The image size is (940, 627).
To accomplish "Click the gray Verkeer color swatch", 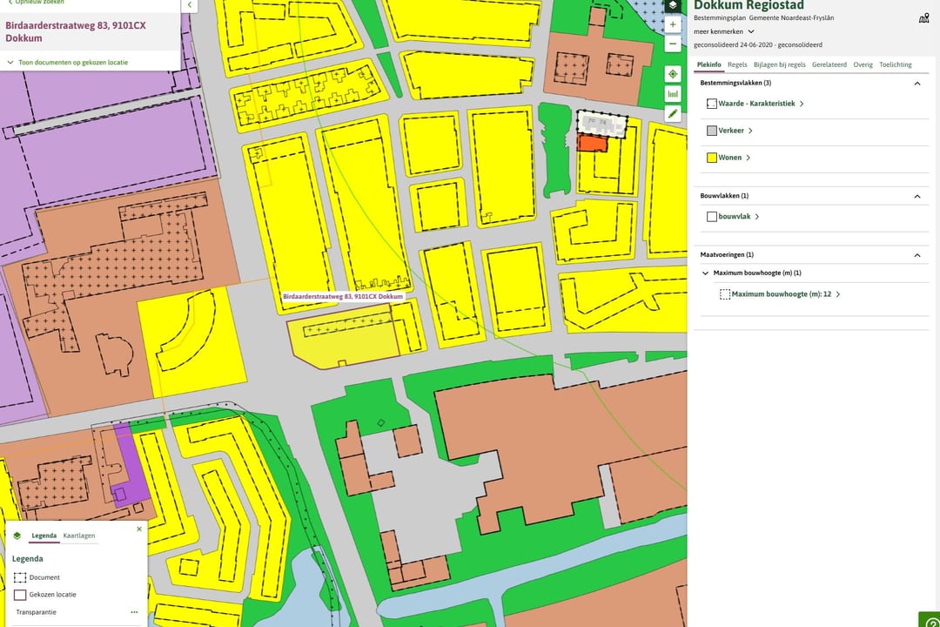I will (x=712, y=131).
